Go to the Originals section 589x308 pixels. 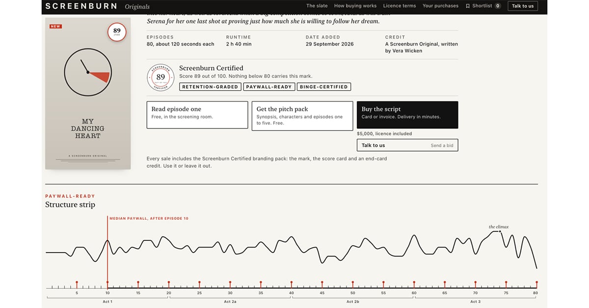point(137,7)
